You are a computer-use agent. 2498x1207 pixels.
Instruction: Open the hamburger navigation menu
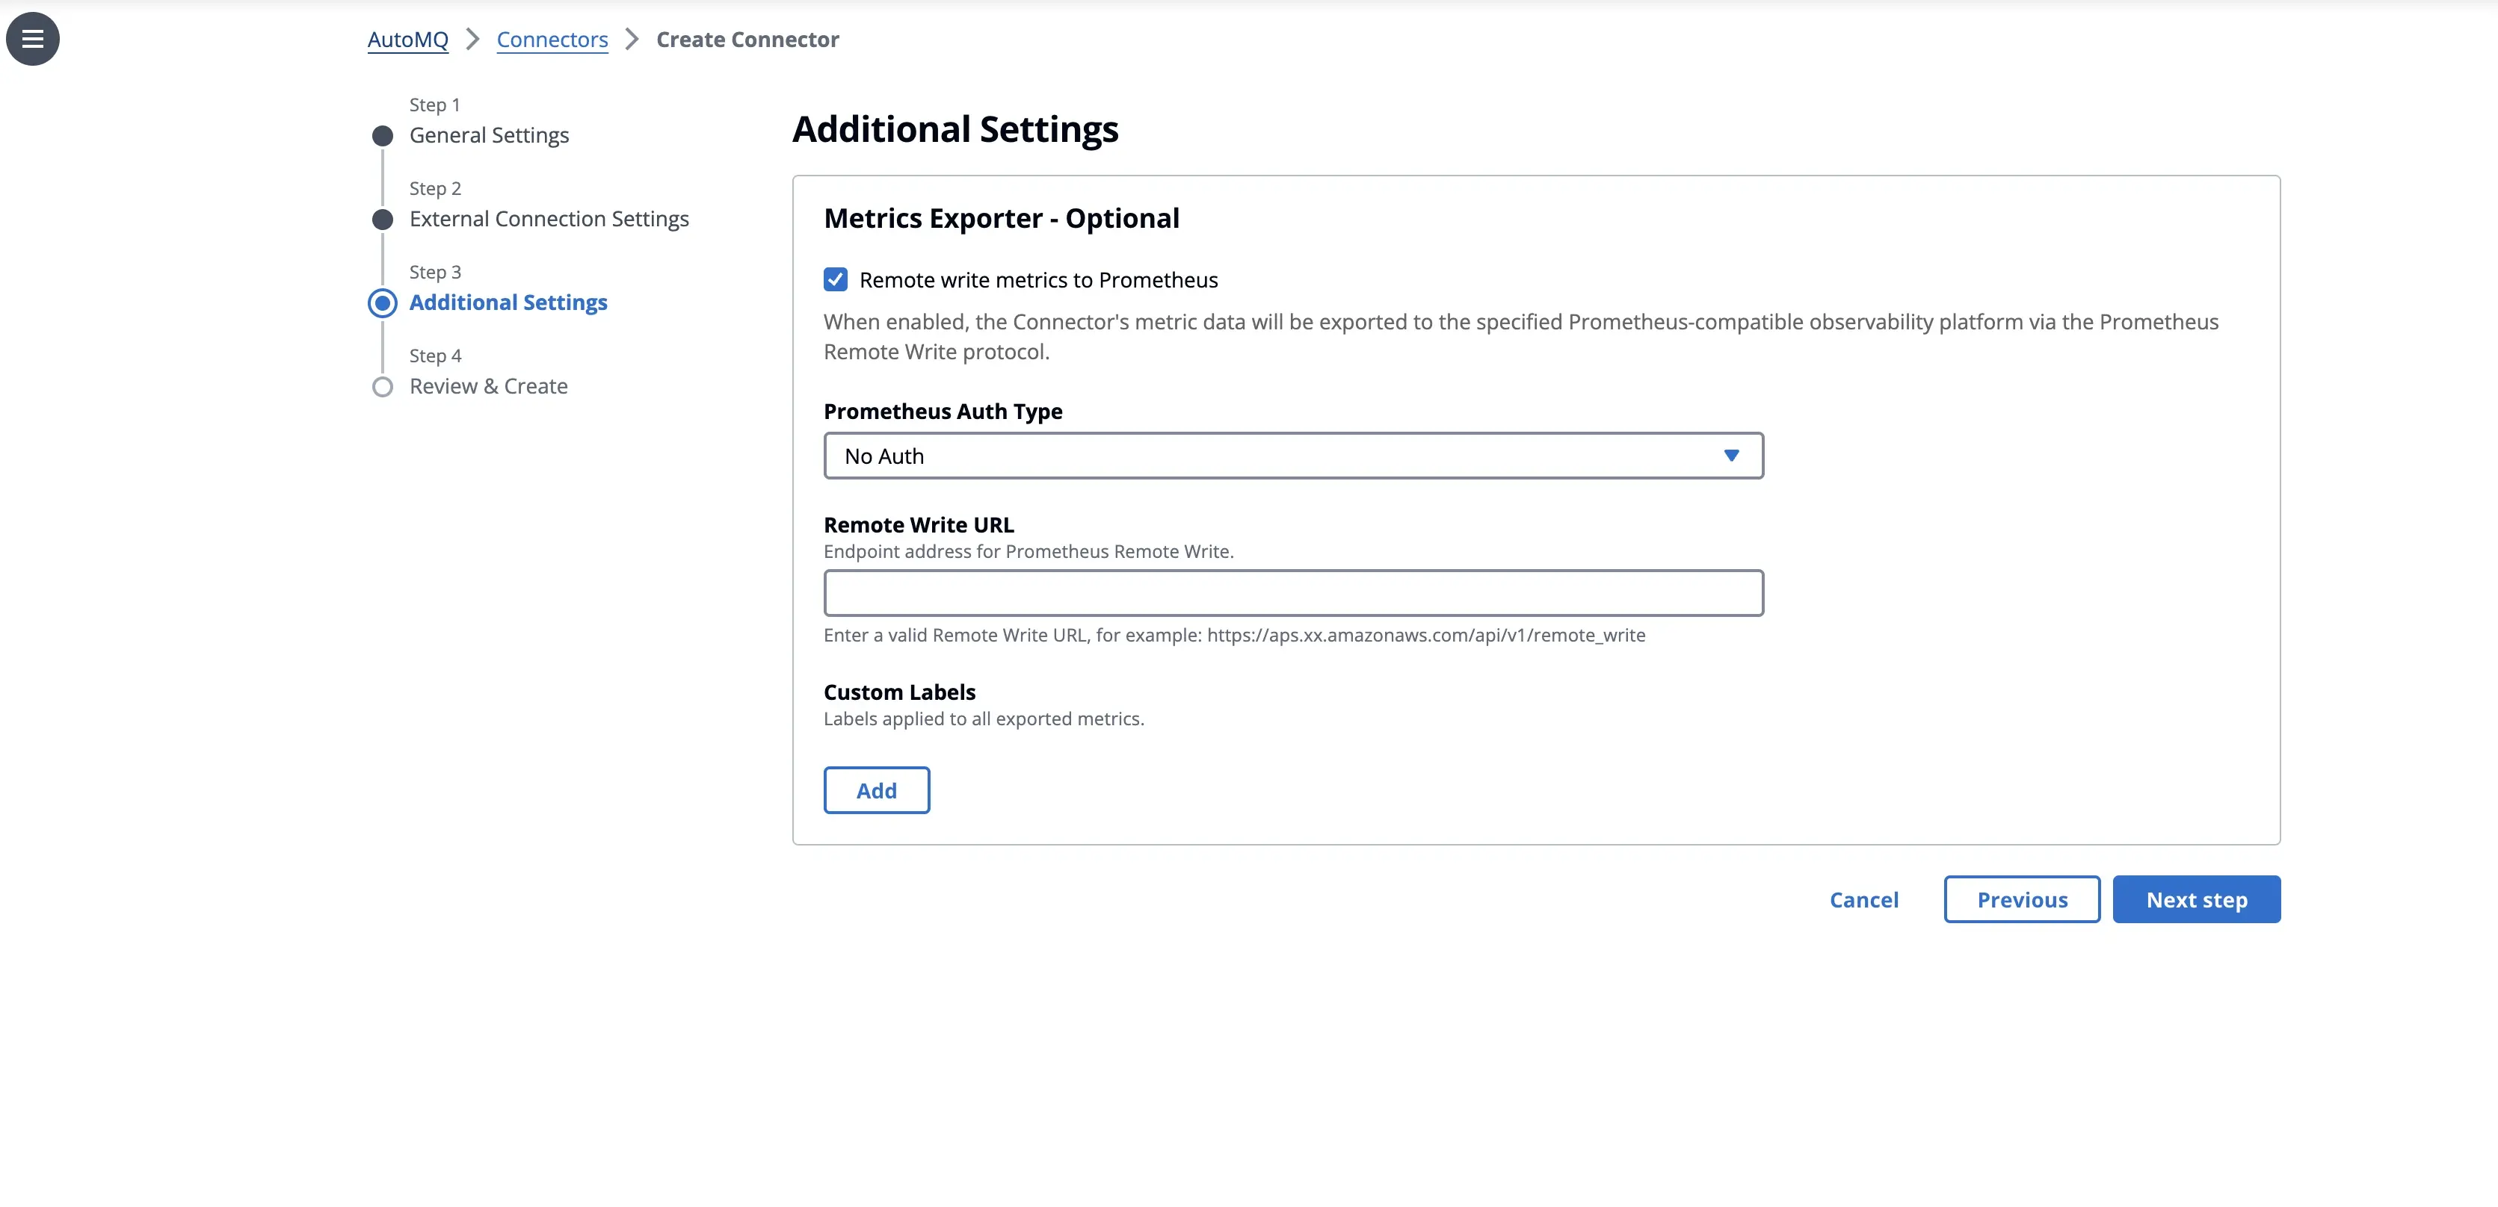click(33, 39)
